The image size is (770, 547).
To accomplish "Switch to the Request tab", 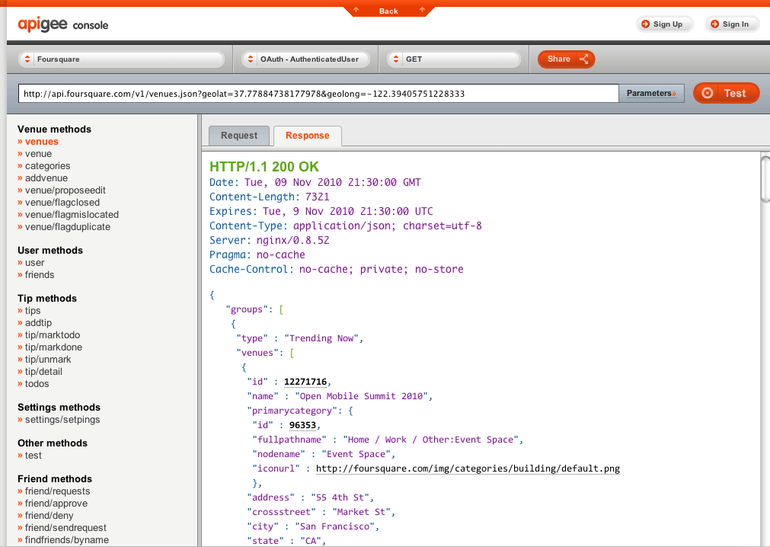I will [239, 136].
